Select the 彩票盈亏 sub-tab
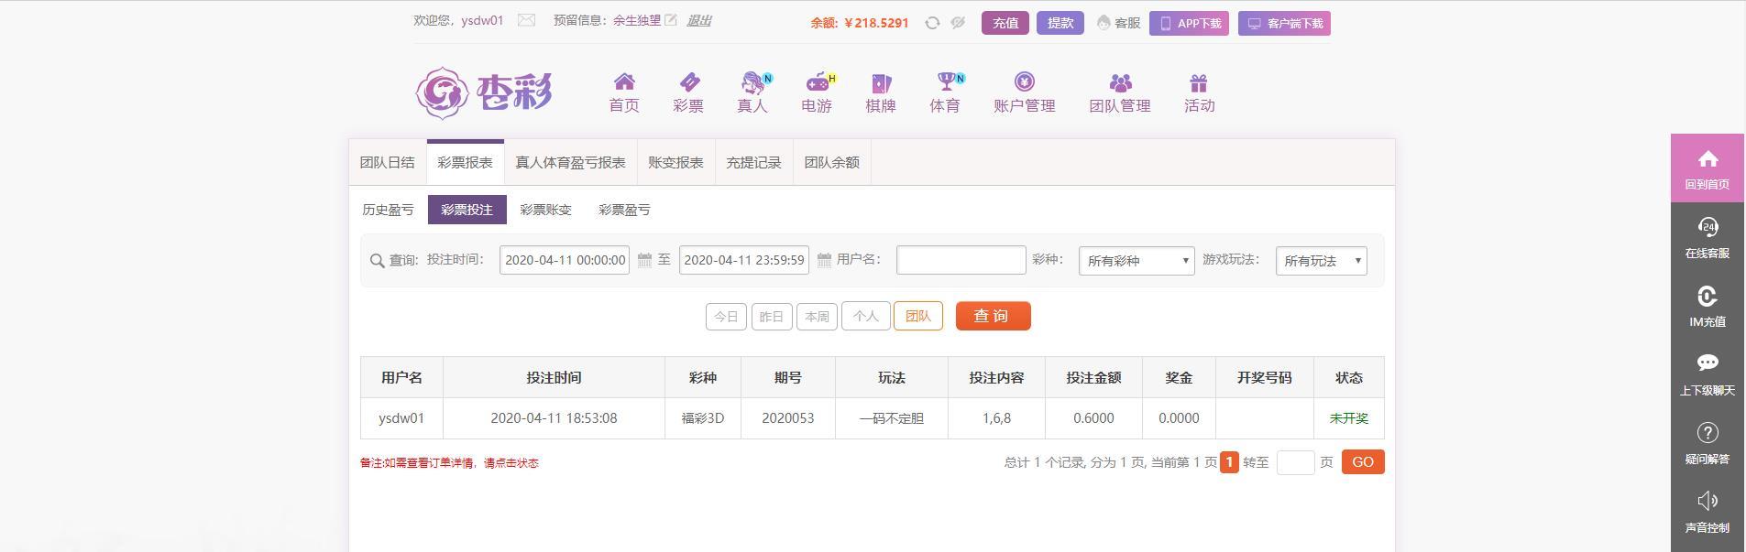The width and height of the screenshot is (1746, 552). click(x=624, y=210)
